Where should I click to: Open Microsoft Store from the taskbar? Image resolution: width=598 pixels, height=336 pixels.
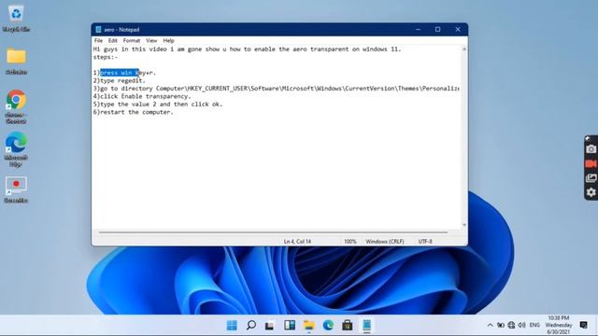coord(347,325)
